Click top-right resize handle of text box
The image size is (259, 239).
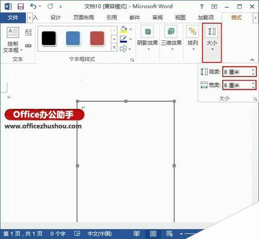tap(174, 101)
